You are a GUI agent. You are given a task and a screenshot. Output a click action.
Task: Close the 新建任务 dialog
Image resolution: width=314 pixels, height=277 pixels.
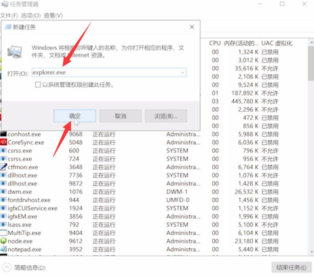coord(192,27)
